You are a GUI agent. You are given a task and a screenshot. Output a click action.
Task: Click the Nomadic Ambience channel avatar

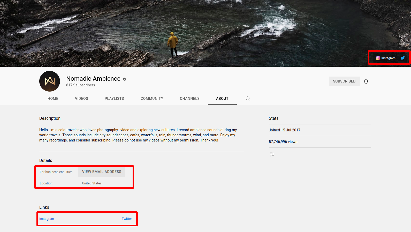[50, 81]
